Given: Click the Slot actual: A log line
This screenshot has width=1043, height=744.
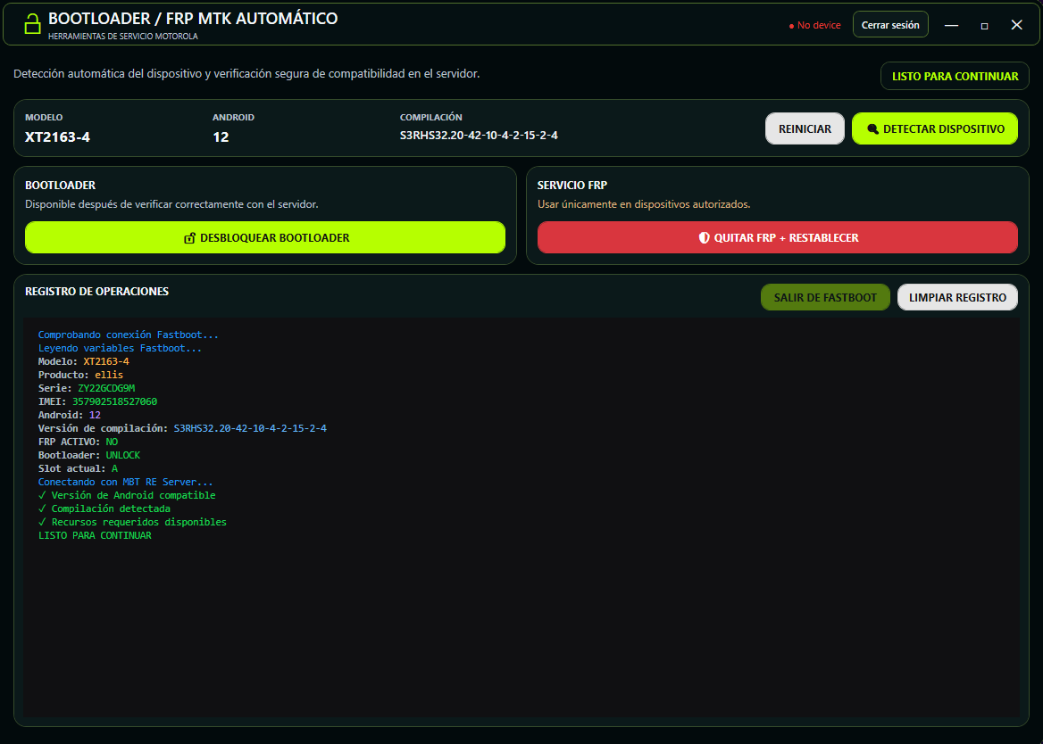Looking at the screenshot, I should click(x=78, y=468).
